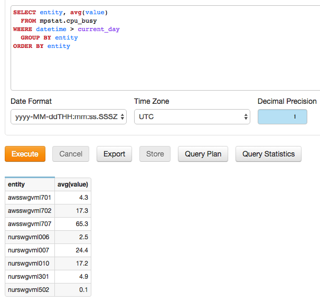Click the ORDER BY keyword in the query
The image size is (320, 303).
[x=28, y=46]
